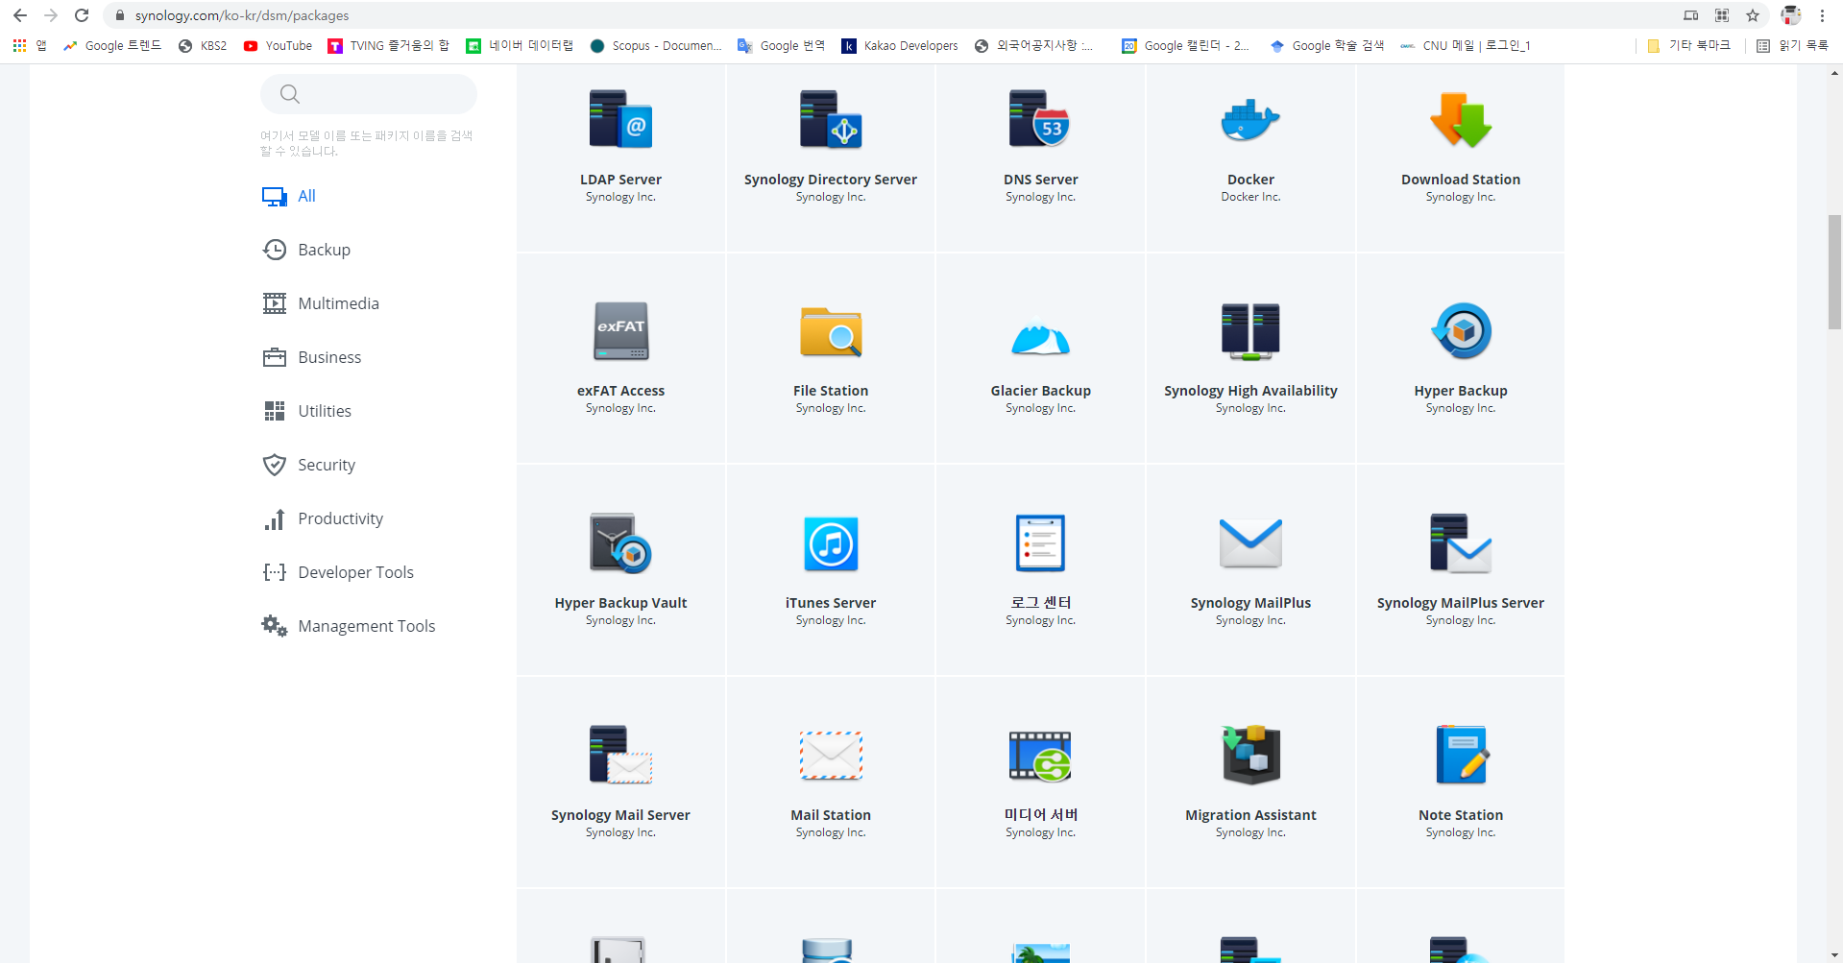Open the 기타 북마크 folder
The height and width of the screenshot is (963, 1843).
coord(1688,45)
